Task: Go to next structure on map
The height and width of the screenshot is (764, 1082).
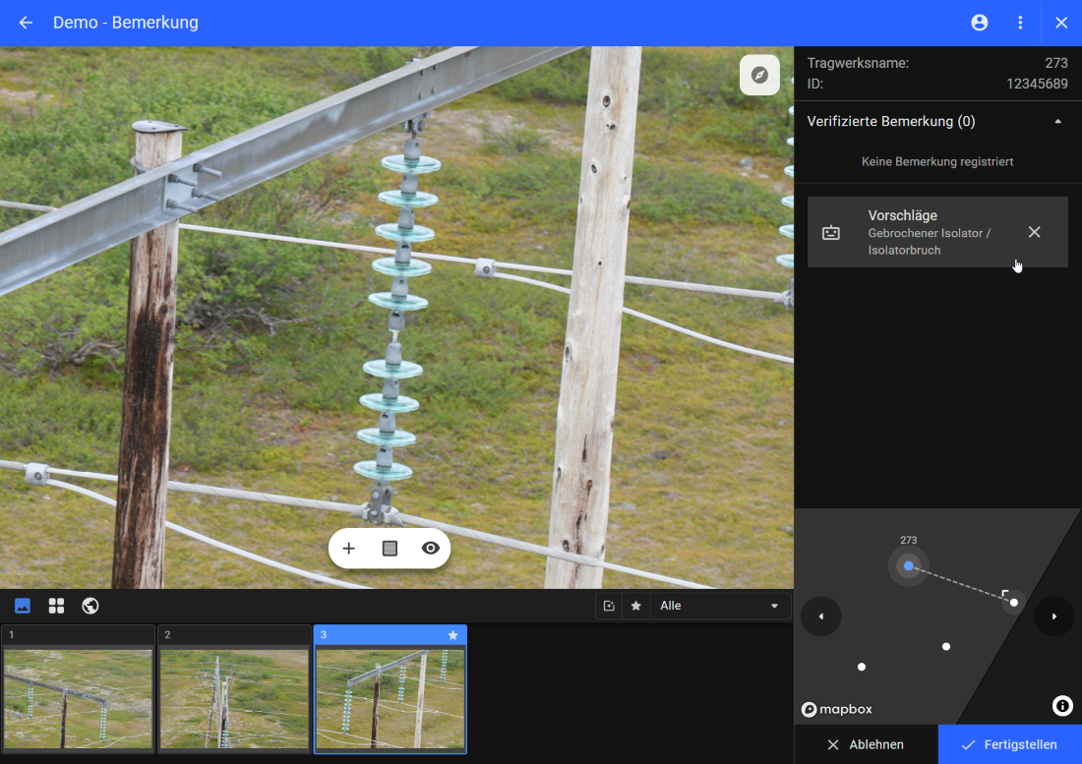Action: coord(1054,617)
